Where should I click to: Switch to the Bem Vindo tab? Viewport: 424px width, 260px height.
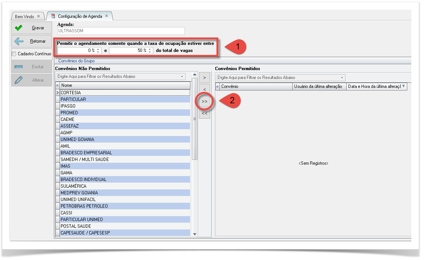tap(24, 17)
